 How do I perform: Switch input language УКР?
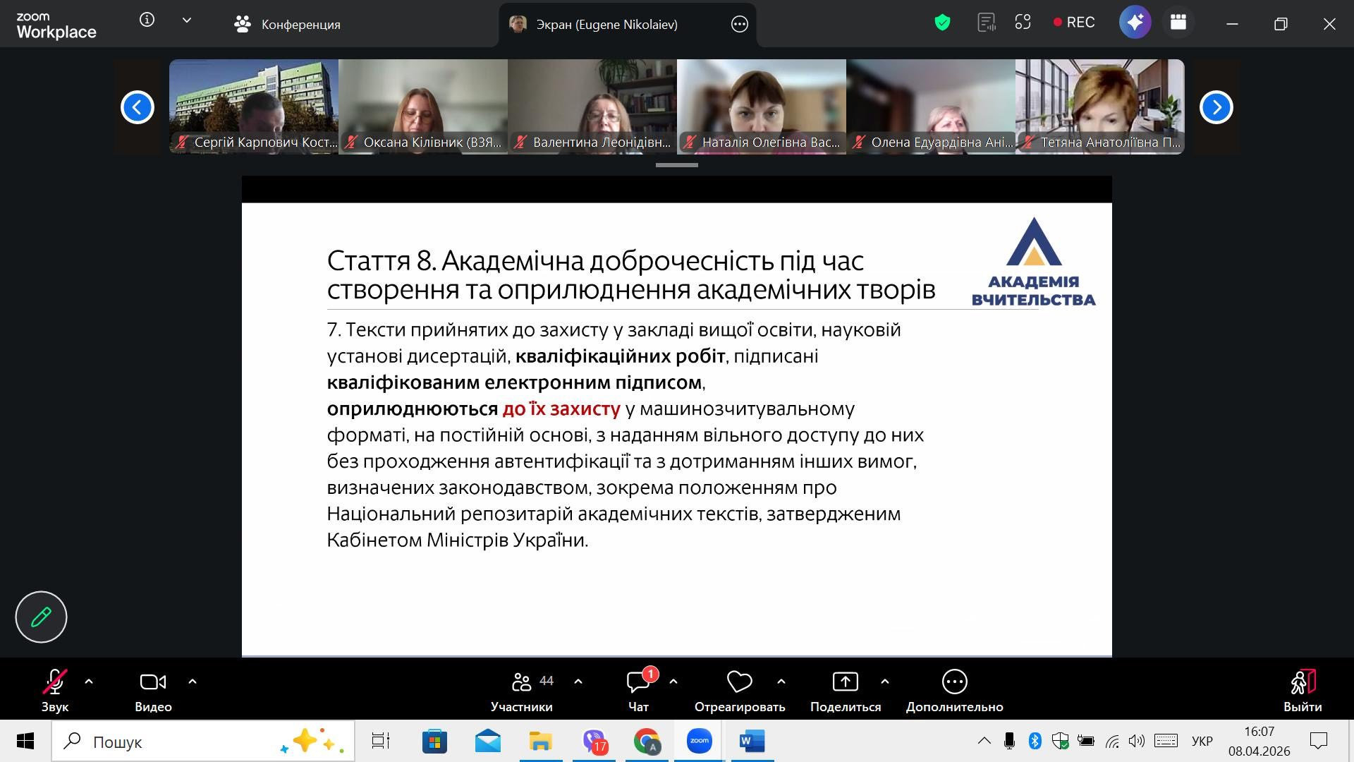pyautogui.click(x=1202, y=742)
